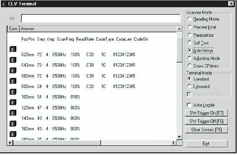Click the SW-Trigger On [F7] button
237x155 pixels.
tap(206, 113)
